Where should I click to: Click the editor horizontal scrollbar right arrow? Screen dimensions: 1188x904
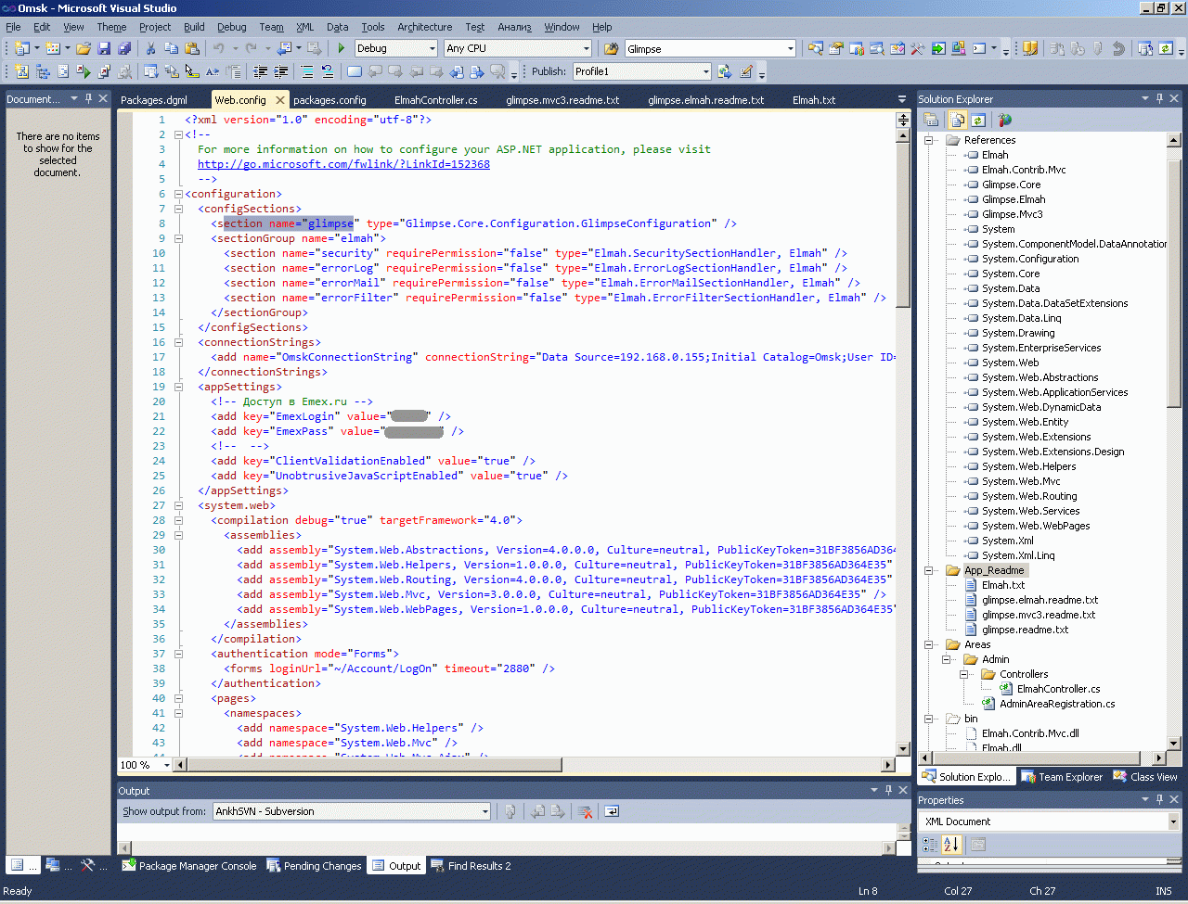(888, 765)
